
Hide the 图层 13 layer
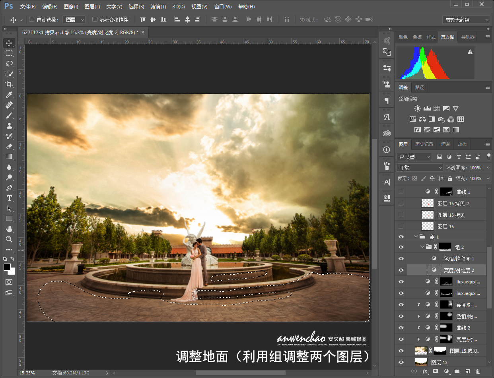click(401, 362)
